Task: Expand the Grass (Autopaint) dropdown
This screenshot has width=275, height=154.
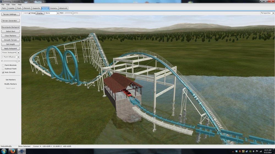Action: tap(18, 53)
